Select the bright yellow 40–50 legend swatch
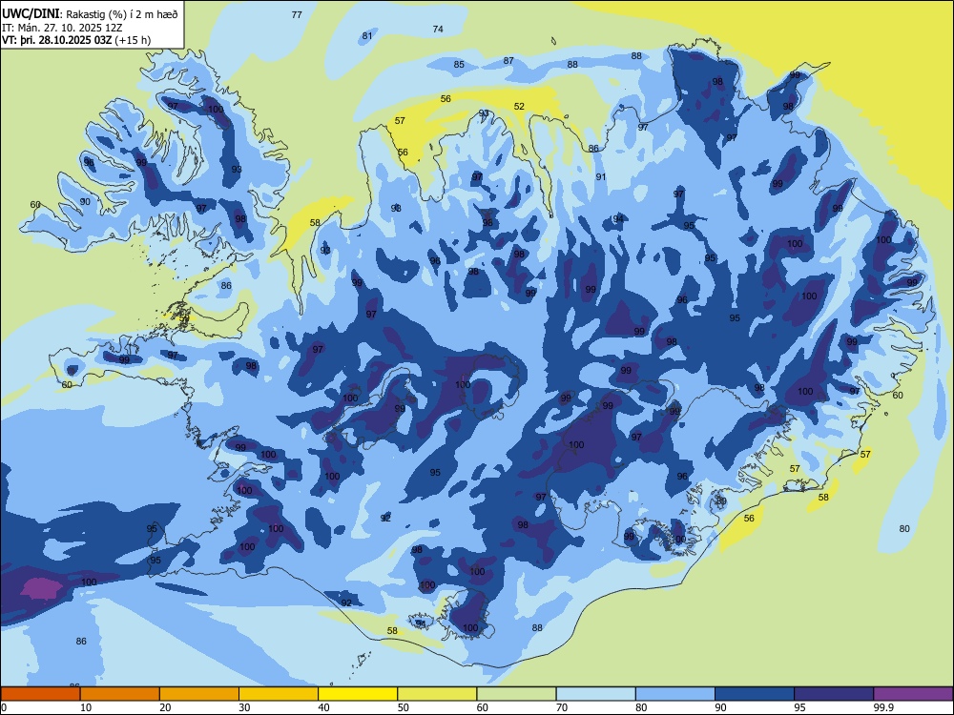The height and width of the screenshot is (715, 954). click(x=358, y=694)
